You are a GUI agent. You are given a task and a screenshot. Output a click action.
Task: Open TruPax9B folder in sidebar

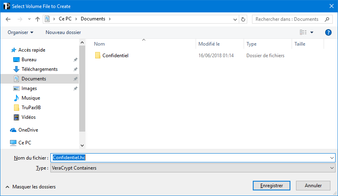click(31, 107)
